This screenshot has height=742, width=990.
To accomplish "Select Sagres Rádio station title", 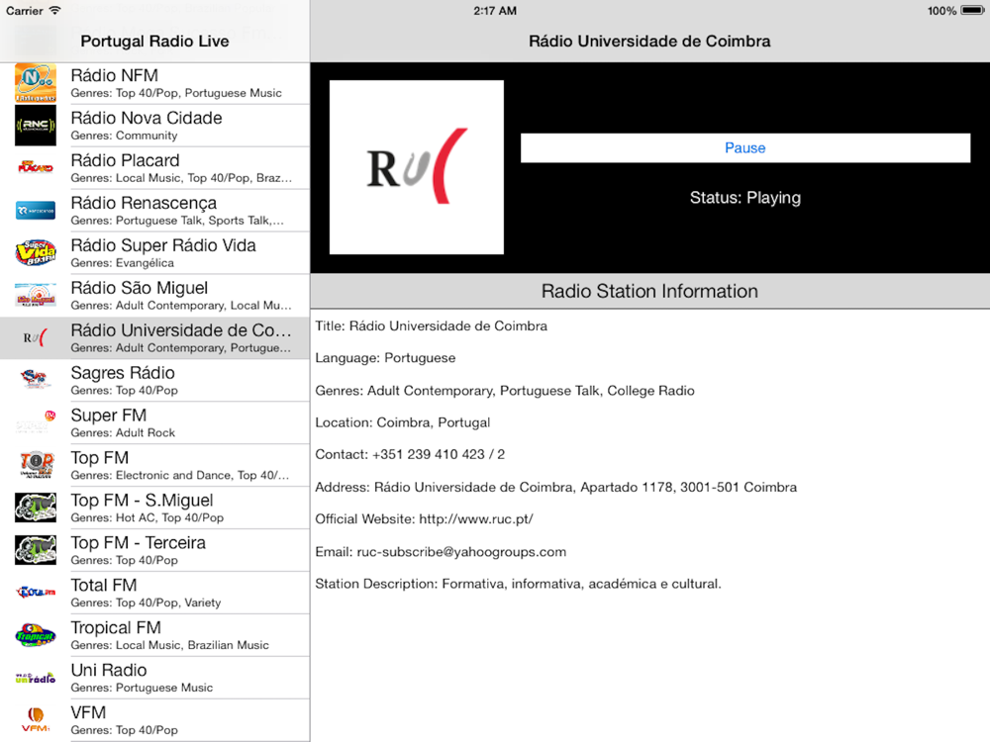I will (x=123, y=373).
